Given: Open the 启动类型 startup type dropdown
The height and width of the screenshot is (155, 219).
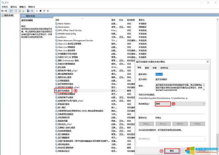Looking at the screenshot, I should [180, 104].
